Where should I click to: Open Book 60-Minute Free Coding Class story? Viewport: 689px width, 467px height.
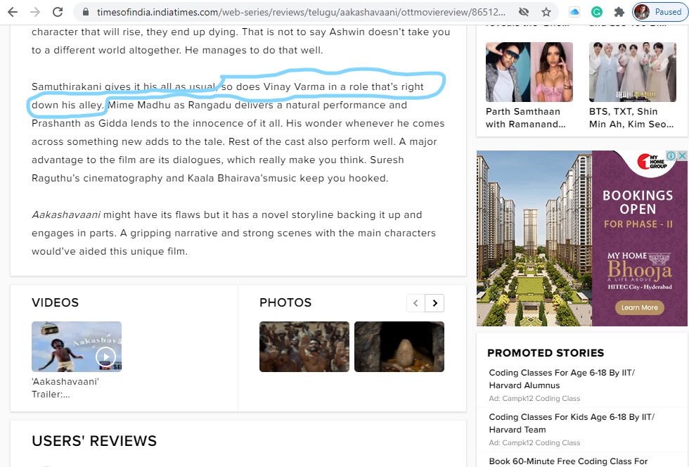click(x=568, y=461)
